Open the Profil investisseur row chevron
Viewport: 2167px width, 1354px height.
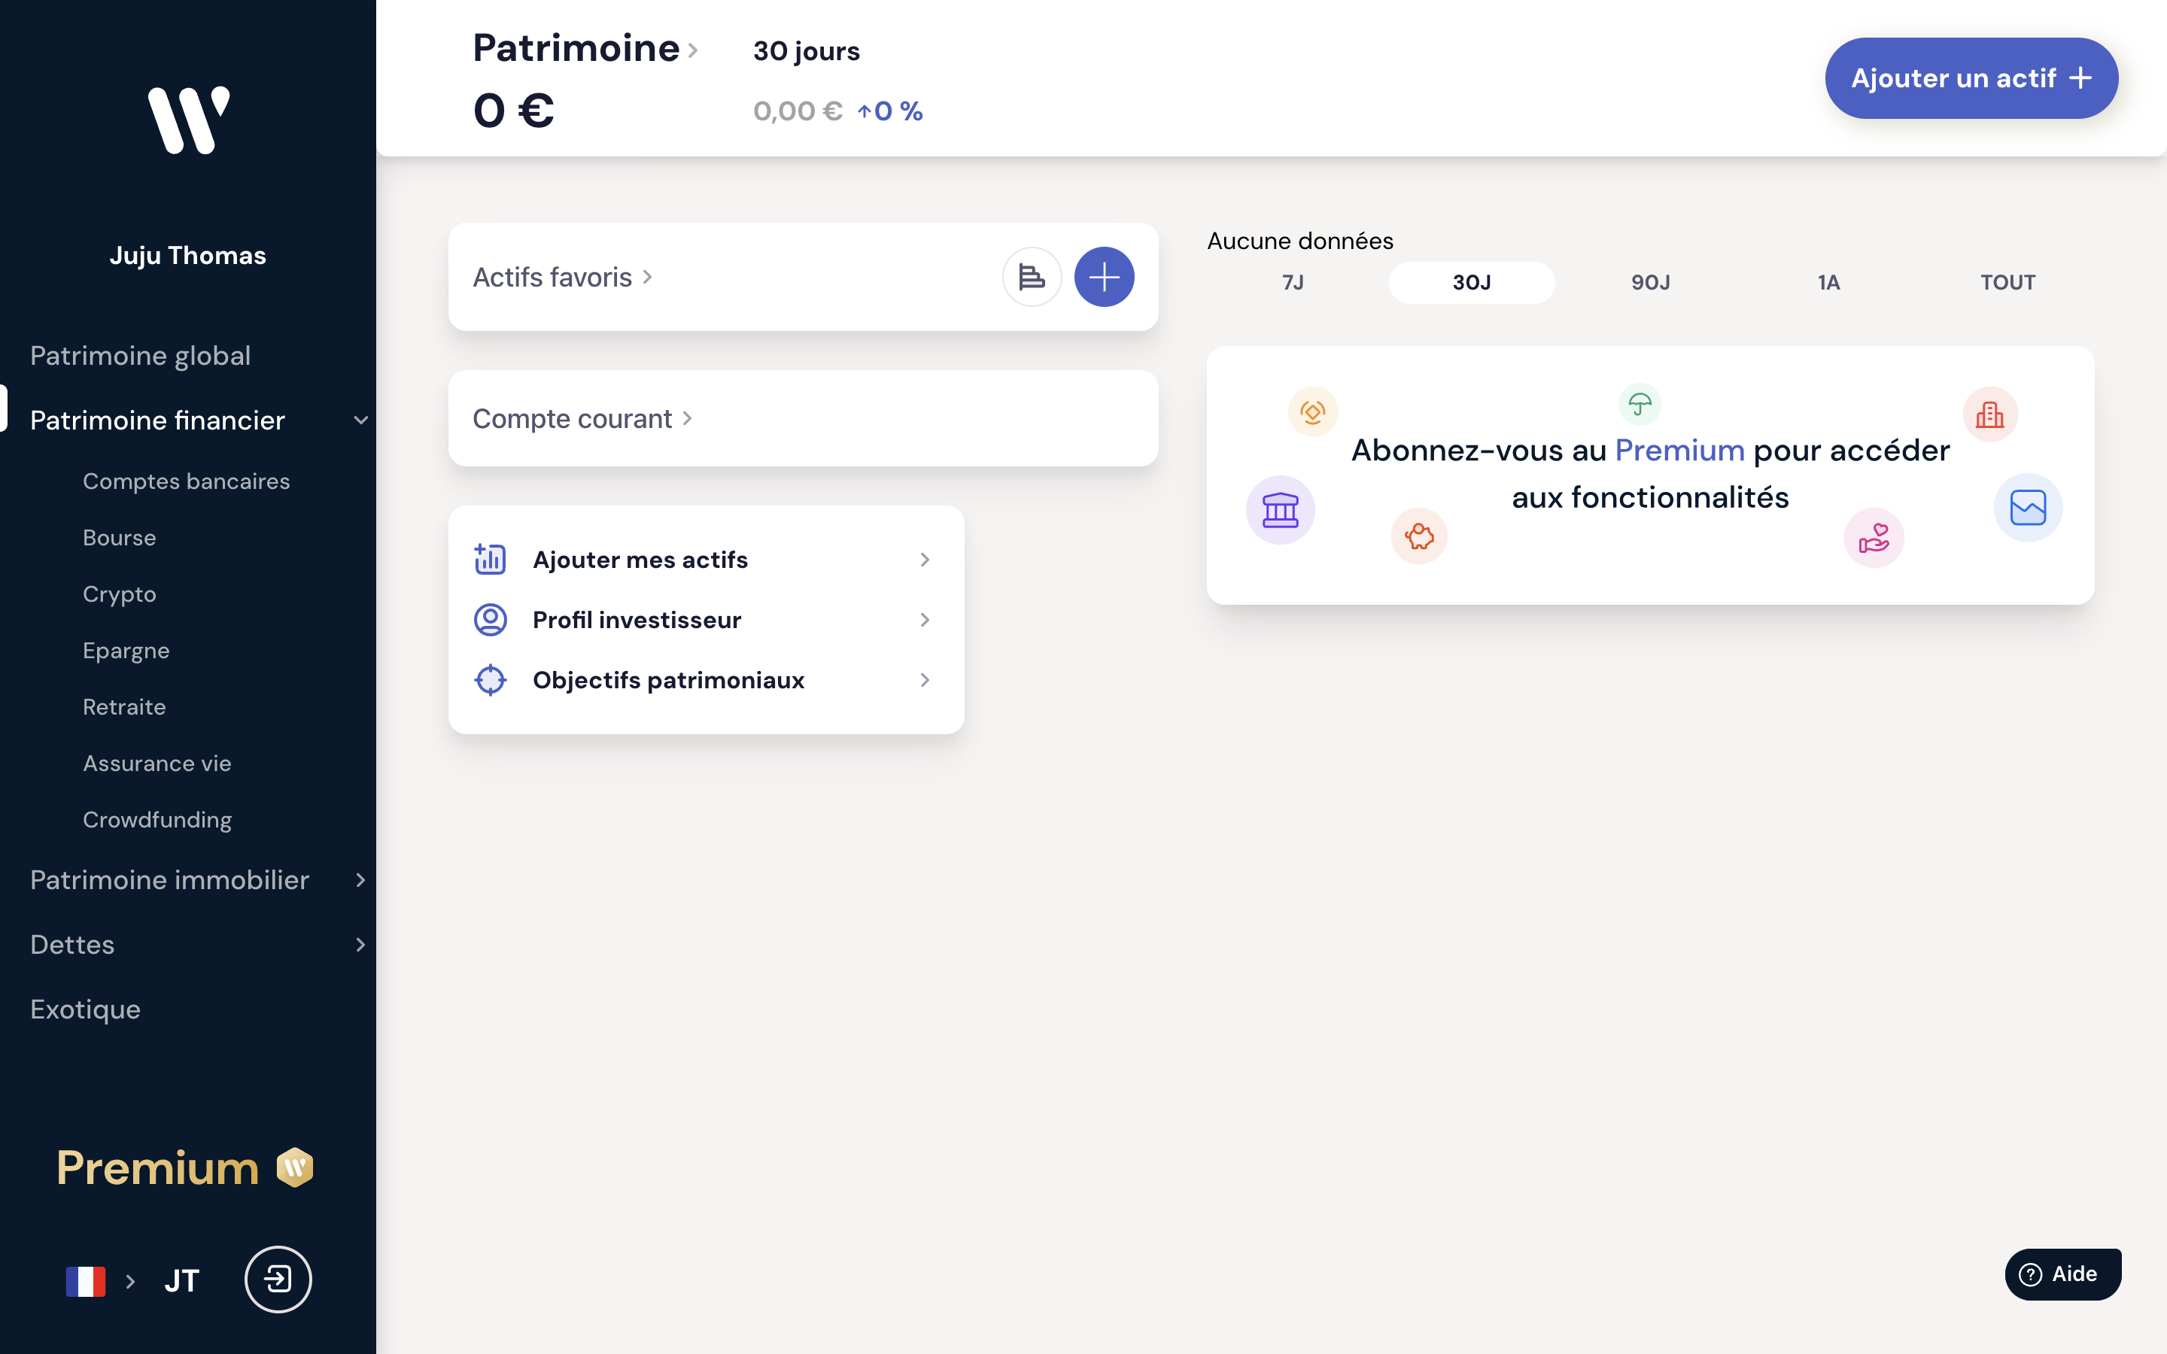click(x=925, y=620)
